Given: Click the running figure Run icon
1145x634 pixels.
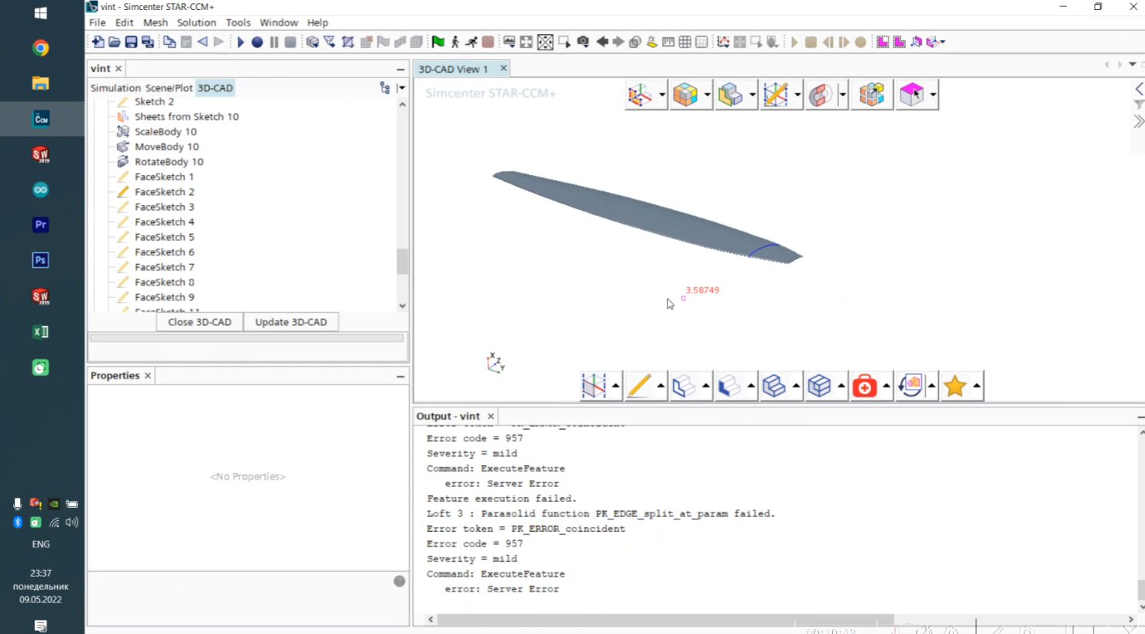Looking at the screenshot, I should coord(471,42).
